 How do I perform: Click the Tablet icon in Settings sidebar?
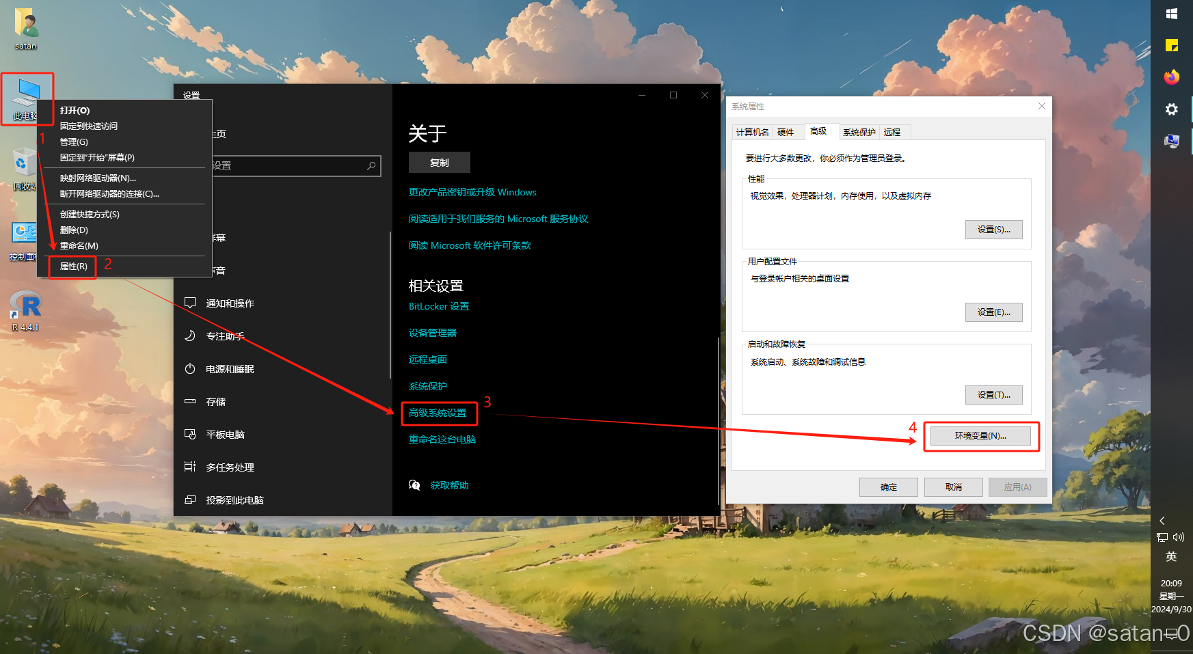click(190, 434)
